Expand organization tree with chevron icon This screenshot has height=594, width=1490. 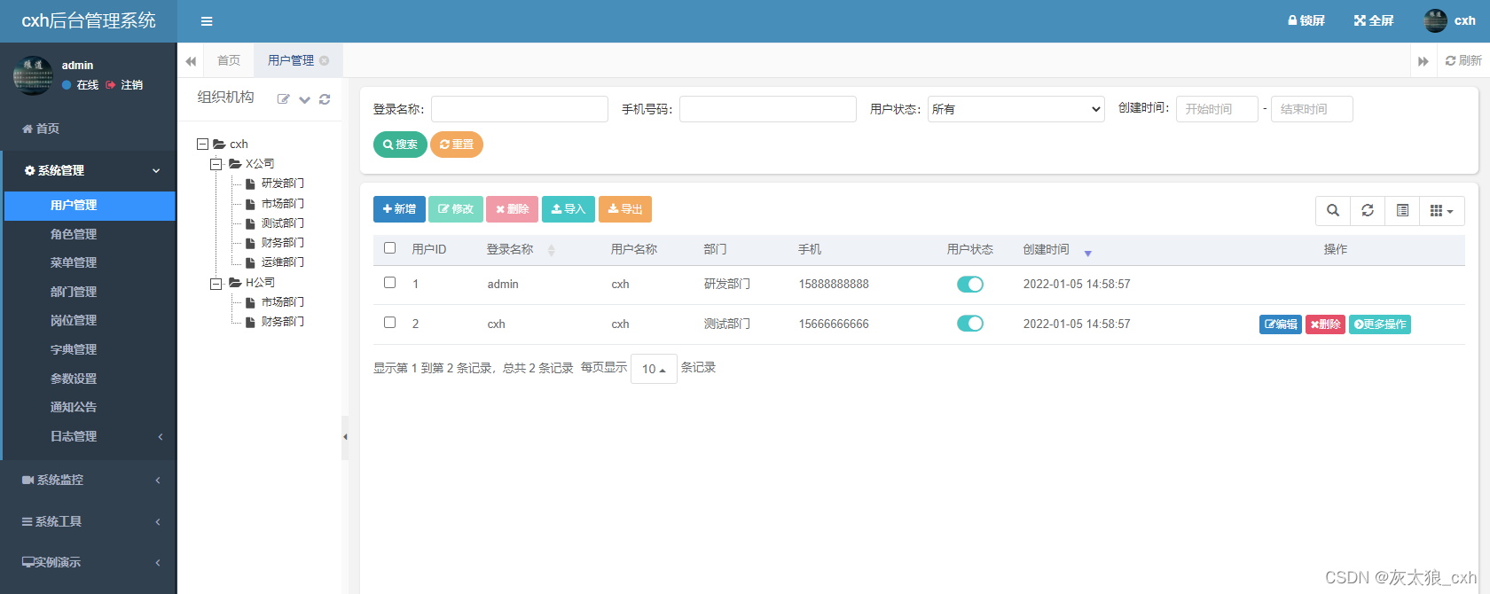click(304, 99)
